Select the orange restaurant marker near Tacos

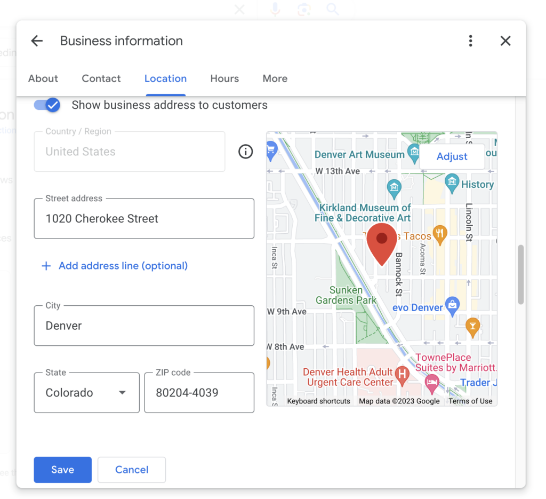(440, 235)
